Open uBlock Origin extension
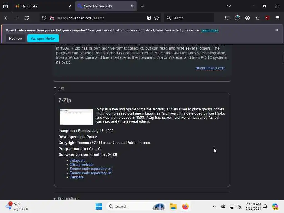This screenshot has height=213, width=284. point(267,18)
